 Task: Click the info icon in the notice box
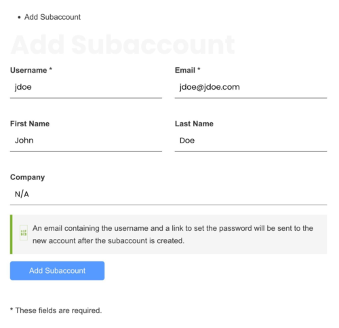pos(24,233)
